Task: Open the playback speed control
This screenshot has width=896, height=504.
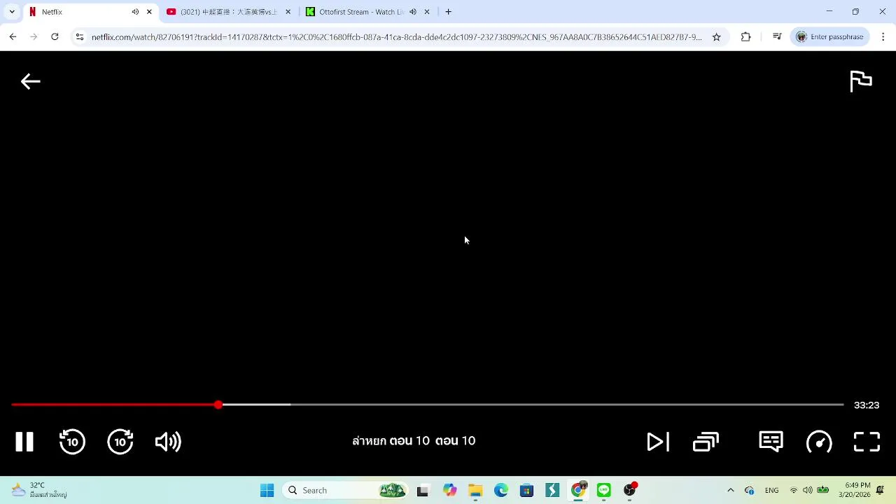Action: [x=819, y=442]
